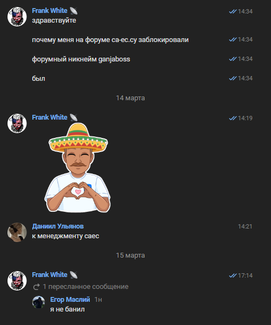The width and height of the screenshot is (271, 325).
Task: Click the read checkmarks on the 14:19 message
Action: click(x=232, y=118)
